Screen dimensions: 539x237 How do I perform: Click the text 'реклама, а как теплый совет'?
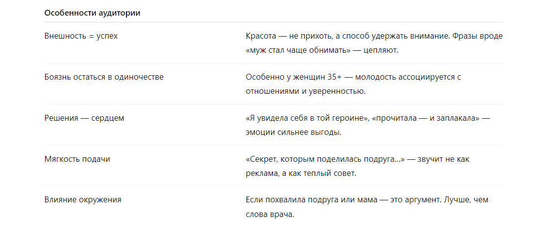point(300,173)
